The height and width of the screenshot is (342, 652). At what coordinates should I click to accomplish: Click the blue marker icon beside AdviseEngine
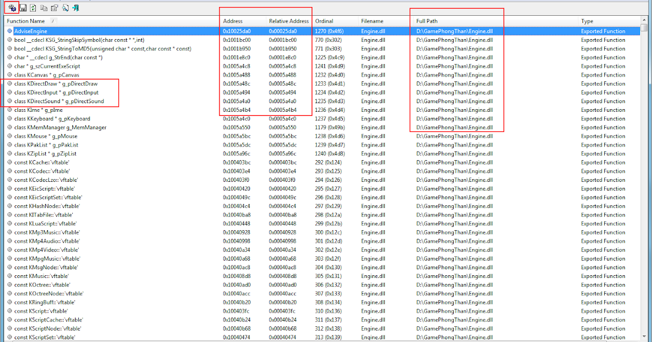[9, 31]
